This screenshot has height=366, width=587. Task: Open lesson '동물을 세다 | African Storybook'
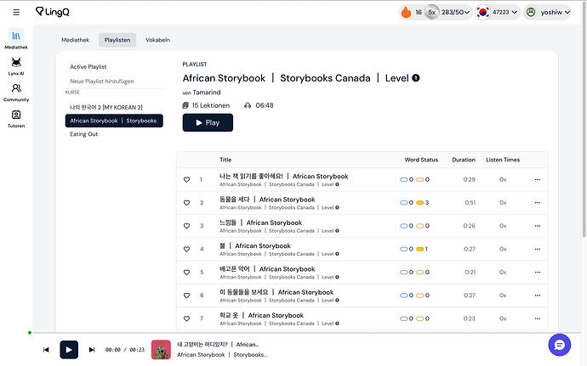tap(267, 200)
